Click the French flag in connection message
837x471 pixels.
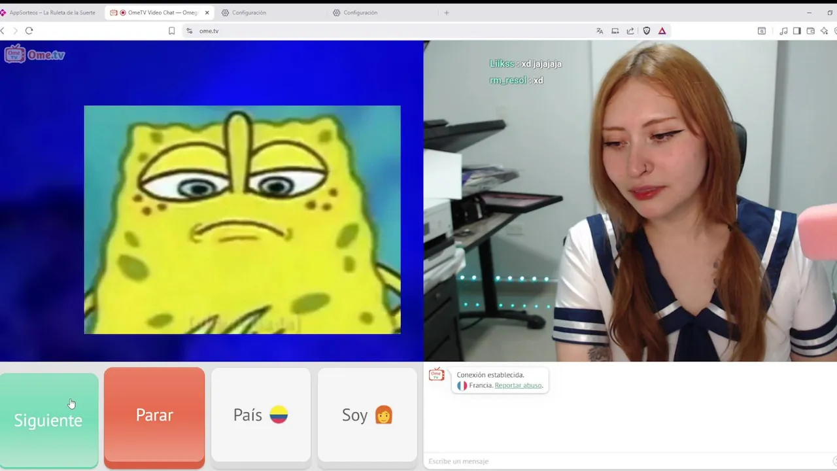[x=462, y=386]
